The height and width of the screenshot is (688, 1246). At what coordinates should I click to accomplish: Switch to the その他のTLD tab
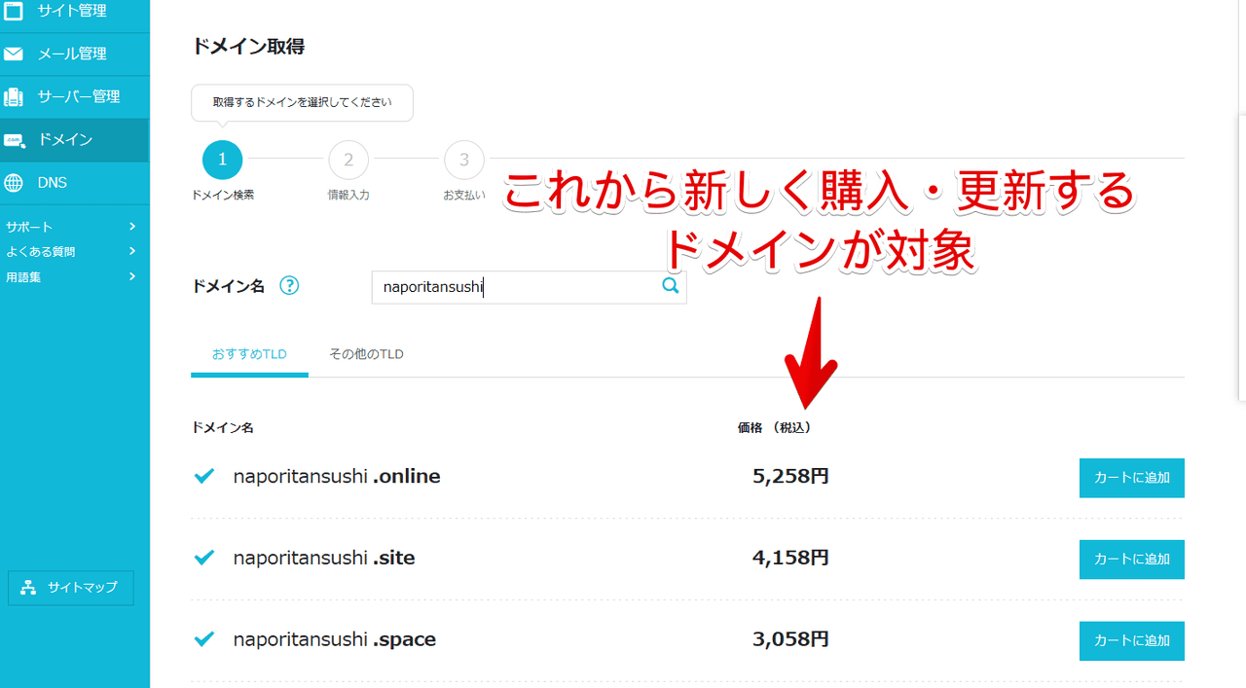366,354
